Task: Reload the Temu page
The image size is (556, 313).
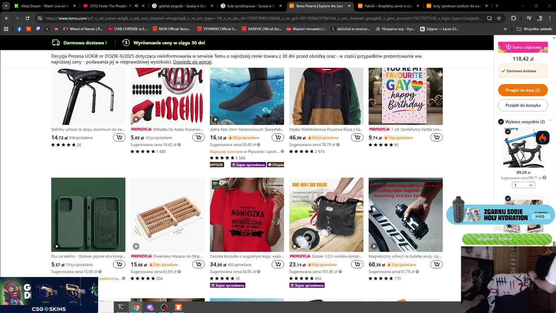Action: [x=27, y=18]
